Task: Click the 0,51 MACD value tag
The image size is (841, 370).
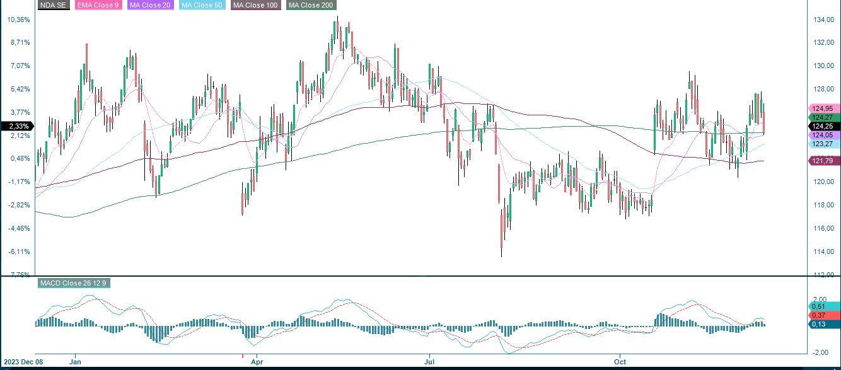Action: pos(823,306)
